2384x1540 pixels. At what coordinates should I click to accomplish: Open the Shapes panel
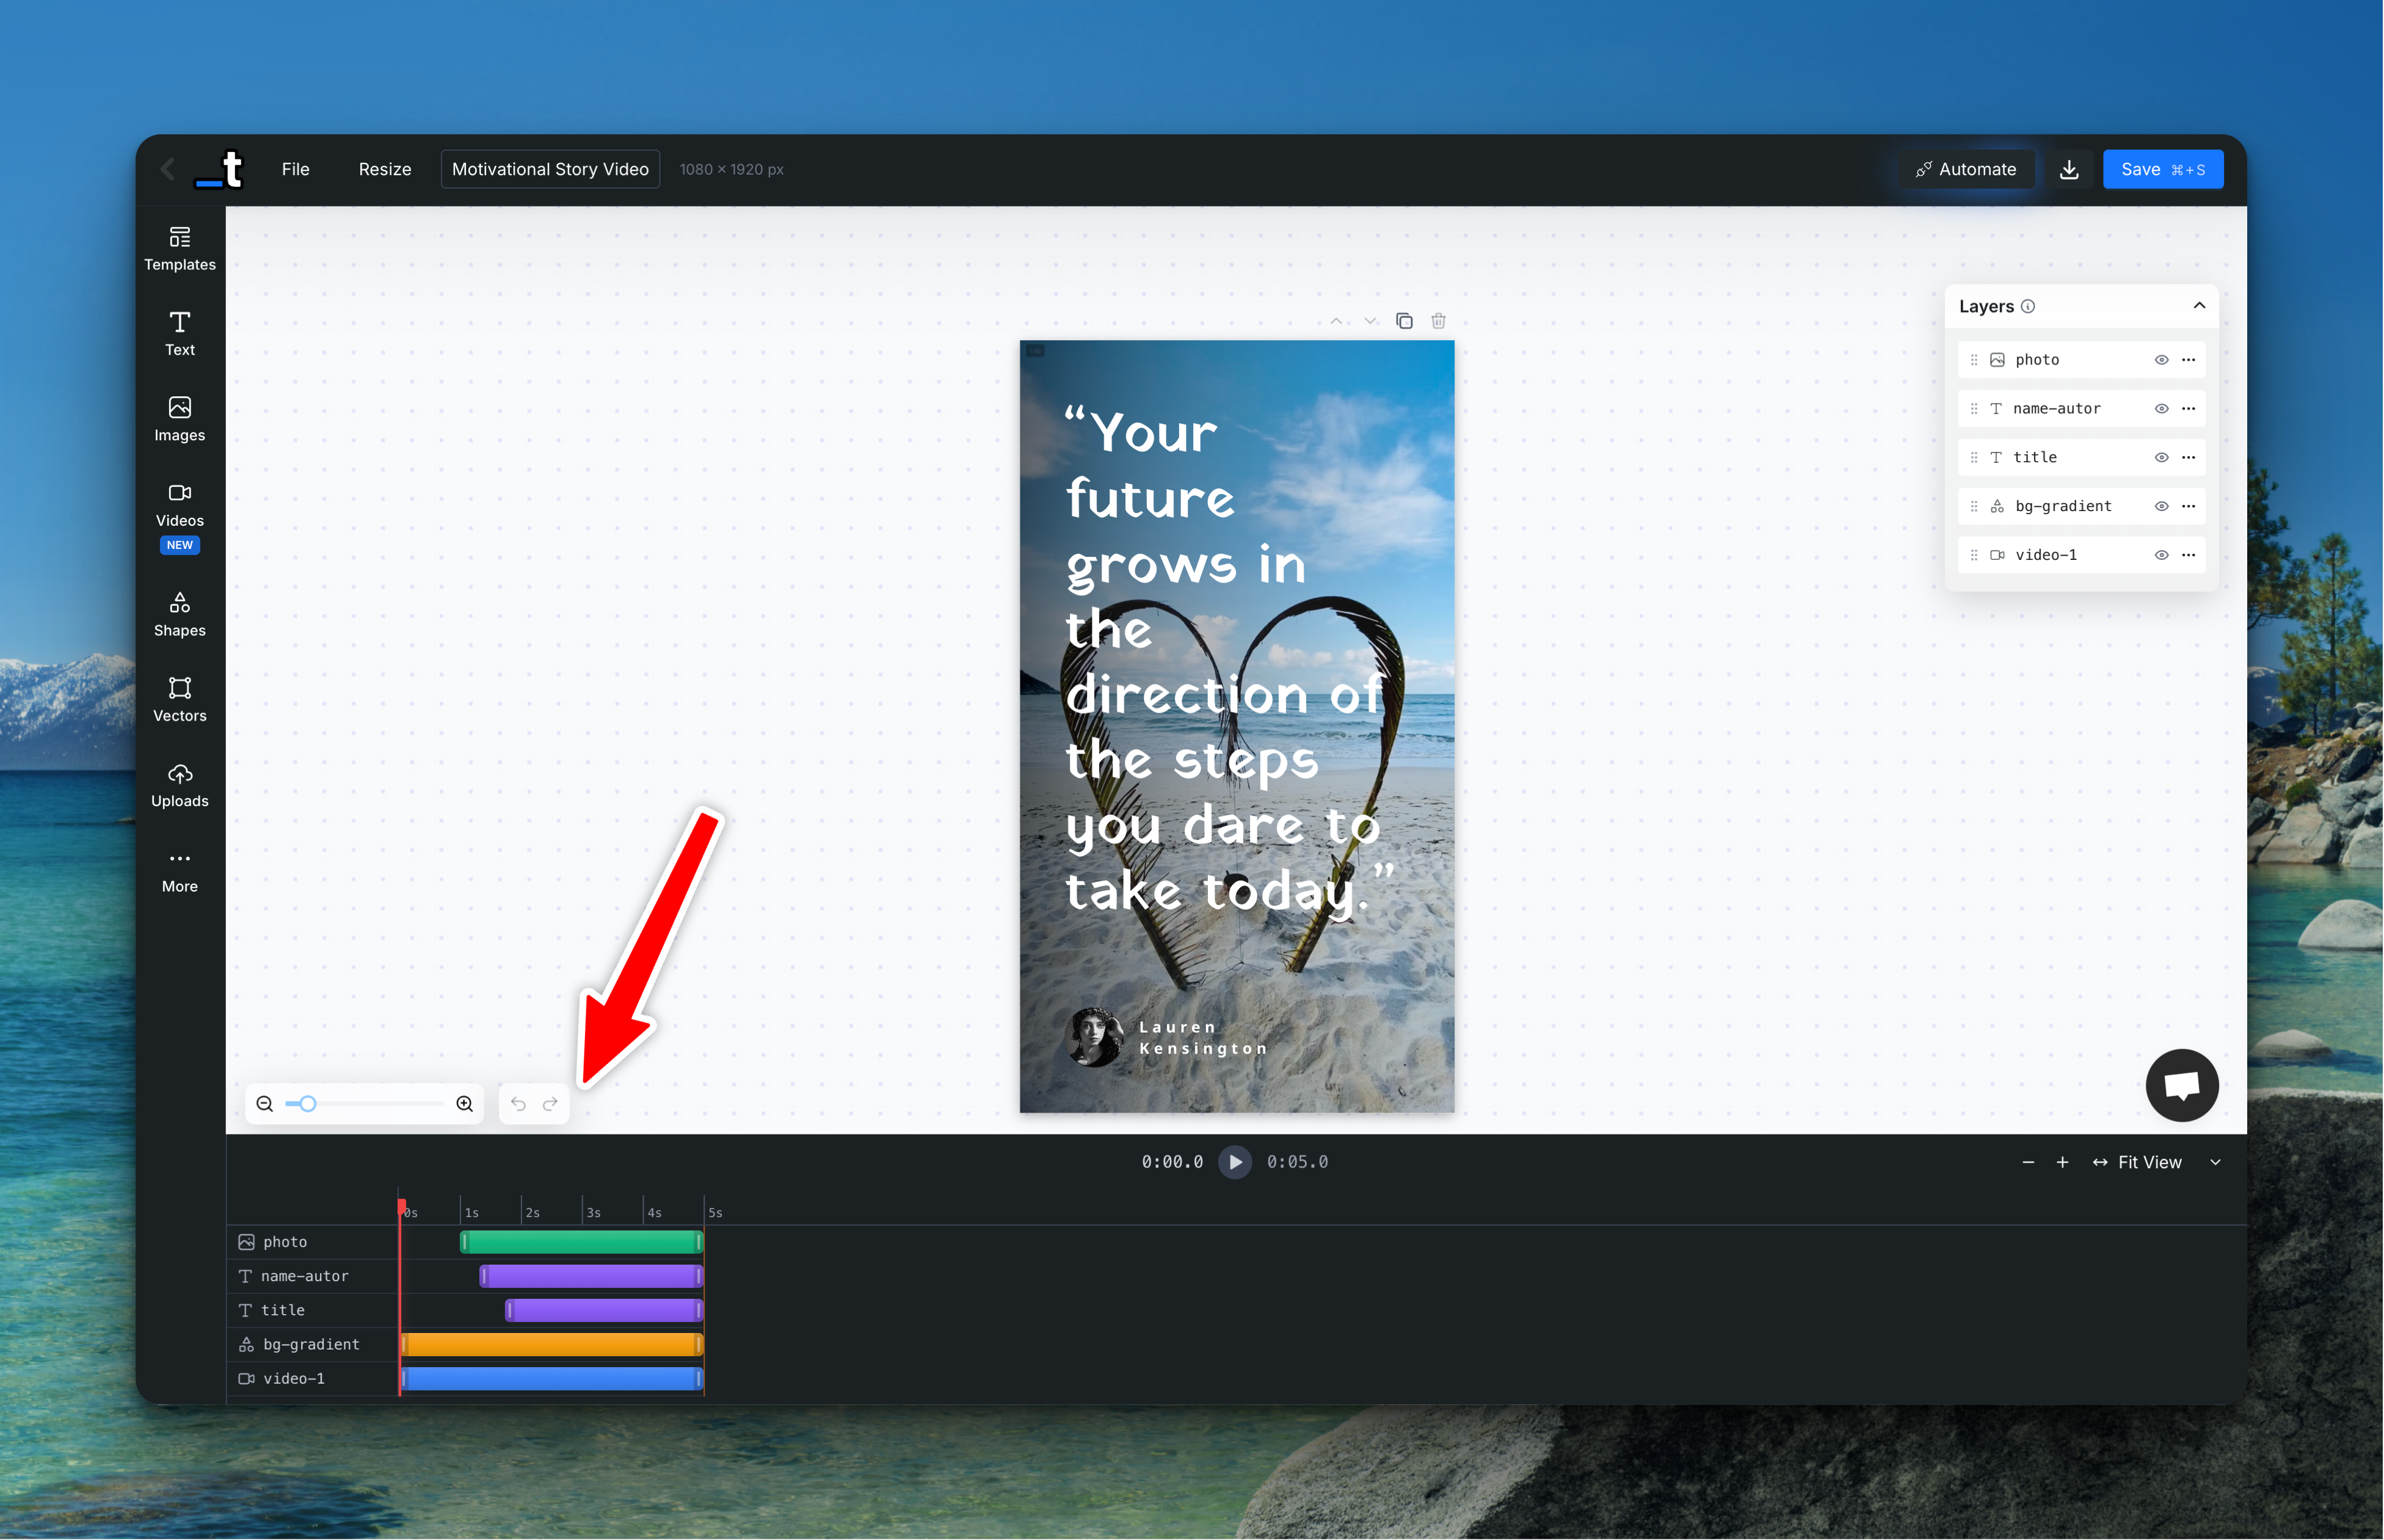click(179, 613)
